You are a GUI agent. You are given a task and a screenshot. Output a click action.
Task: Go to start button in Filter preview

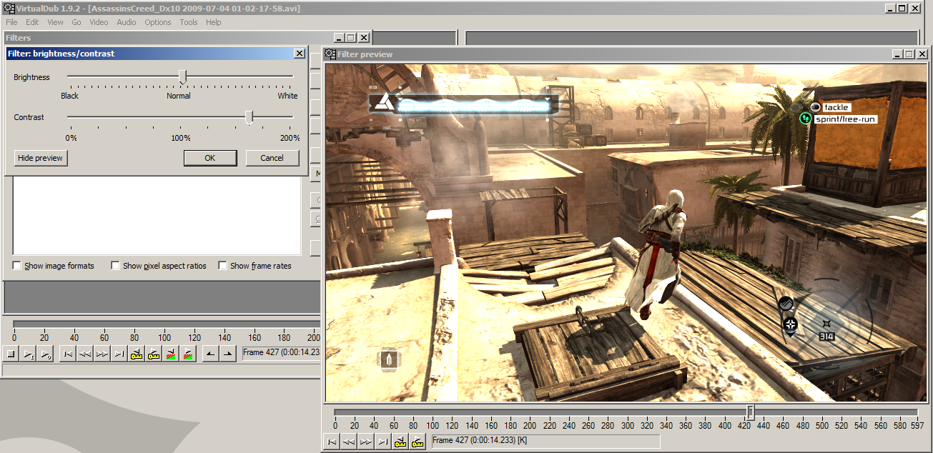tap(332, 442)
